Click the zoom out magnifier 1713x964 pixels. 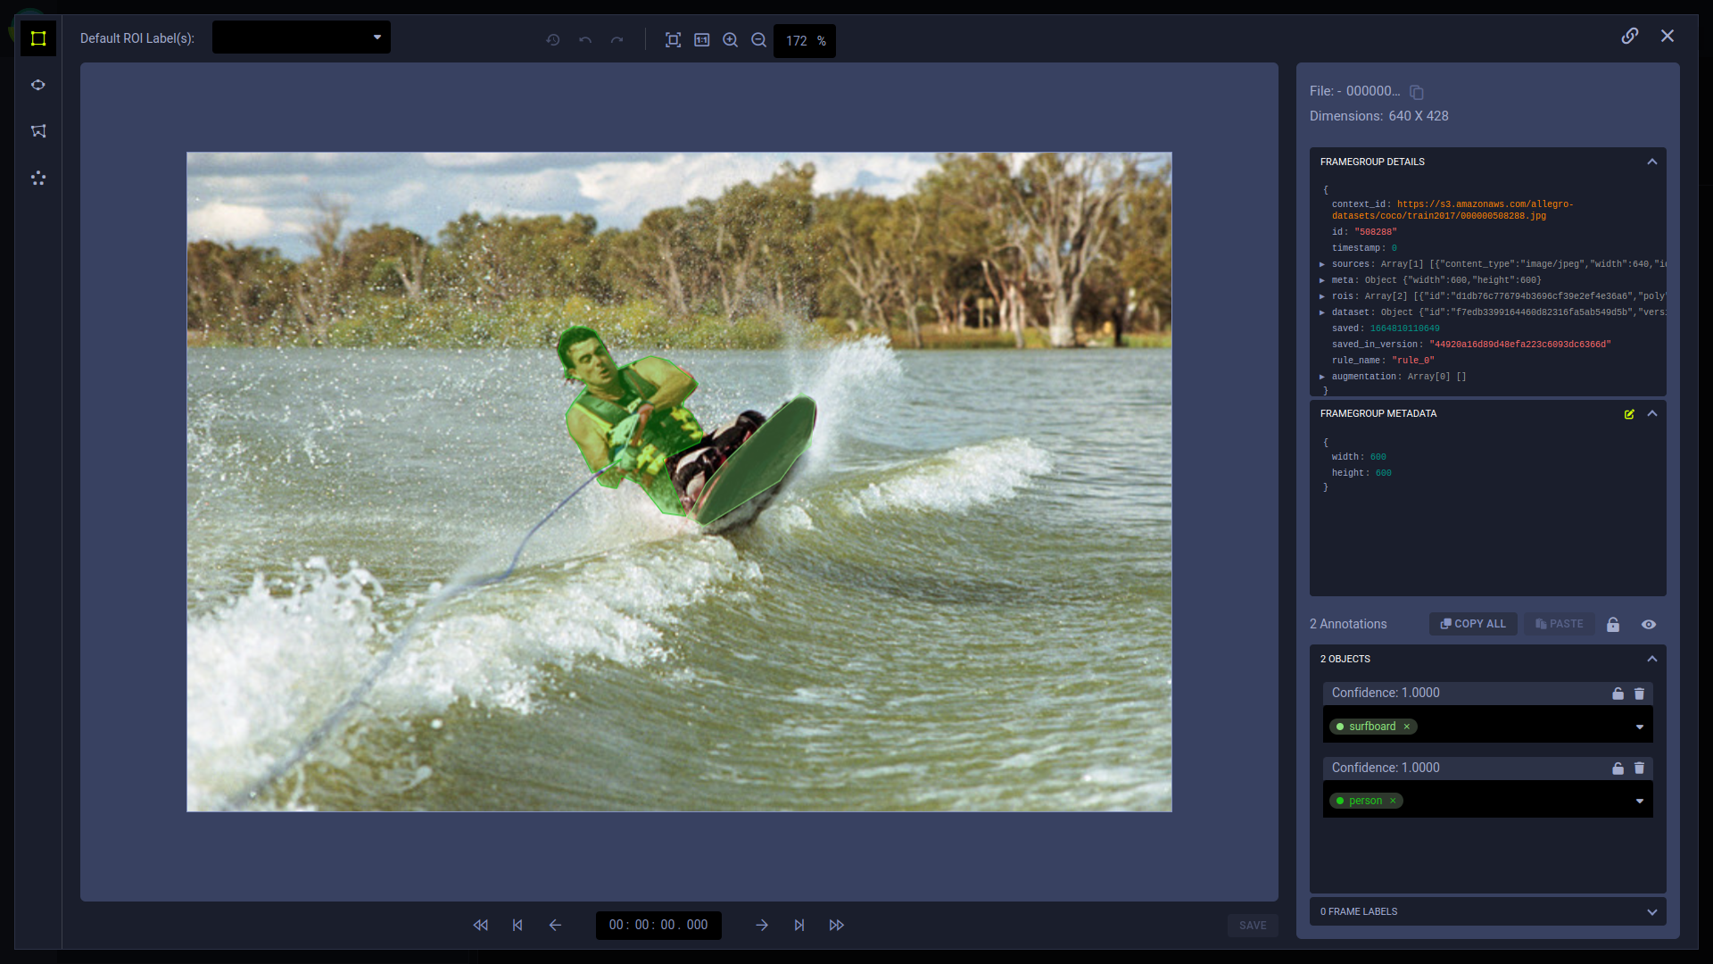[758, 40]
